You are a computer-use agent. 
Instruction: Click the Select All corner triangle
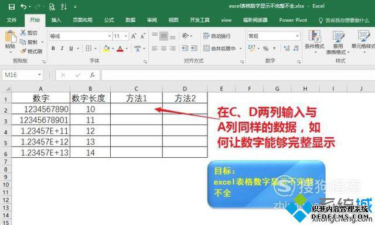pos(8,89)
